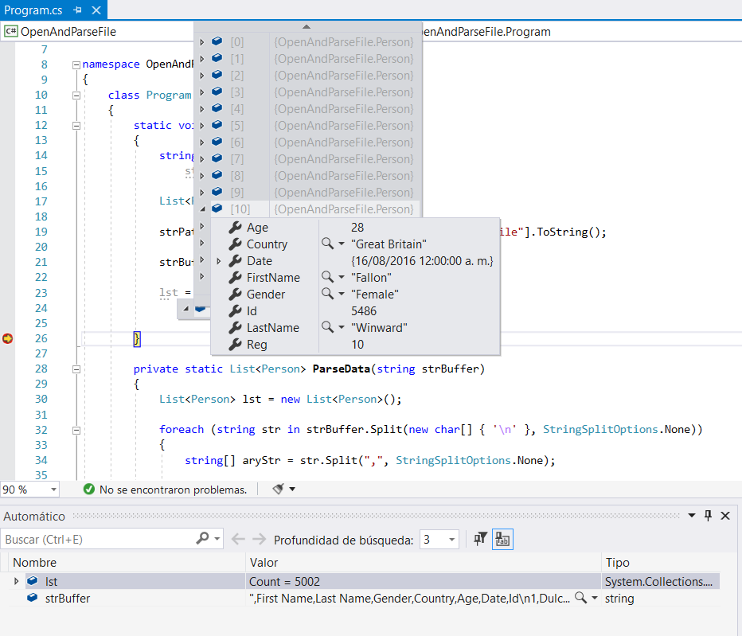Open text visualizer for Country value

pyautogui.click(x=328, y=244)
